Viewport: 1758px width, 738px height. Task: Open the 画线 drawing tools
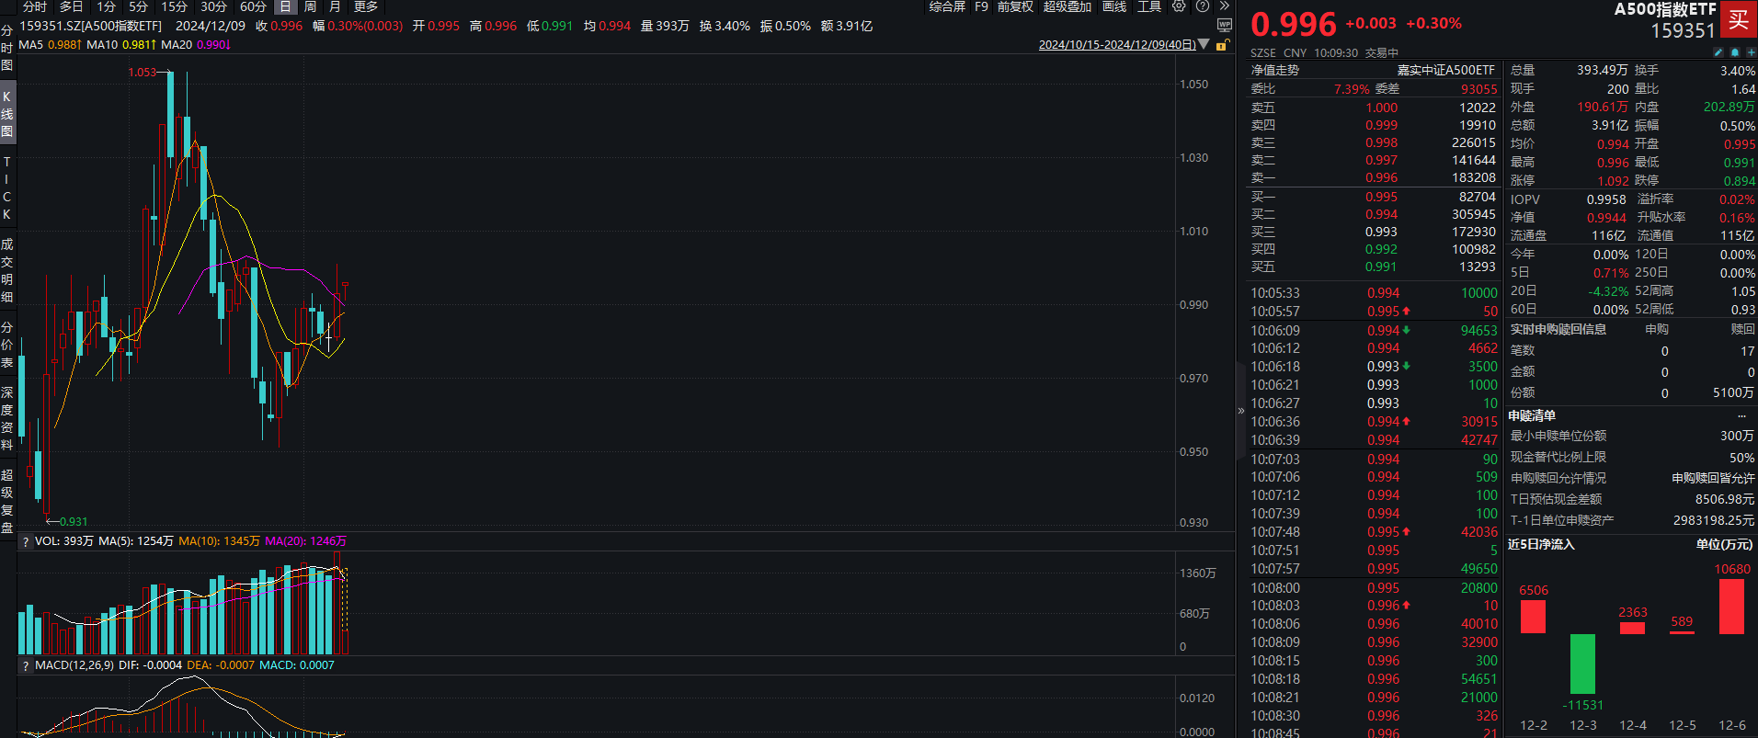click(1114, 6)
